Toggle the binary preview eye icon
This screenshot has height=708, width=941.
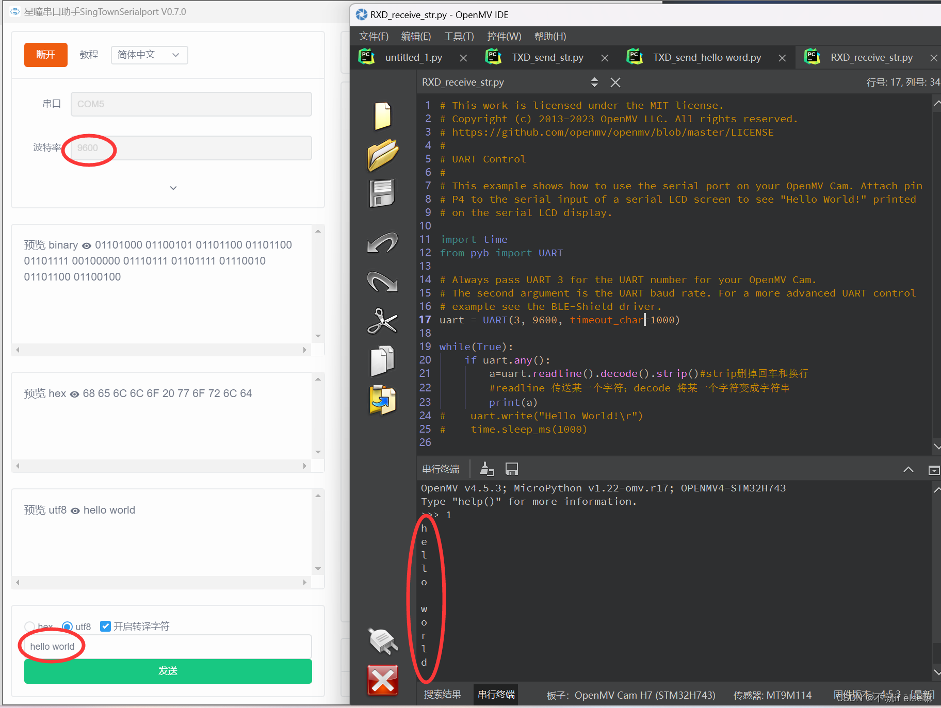[86, 246]
